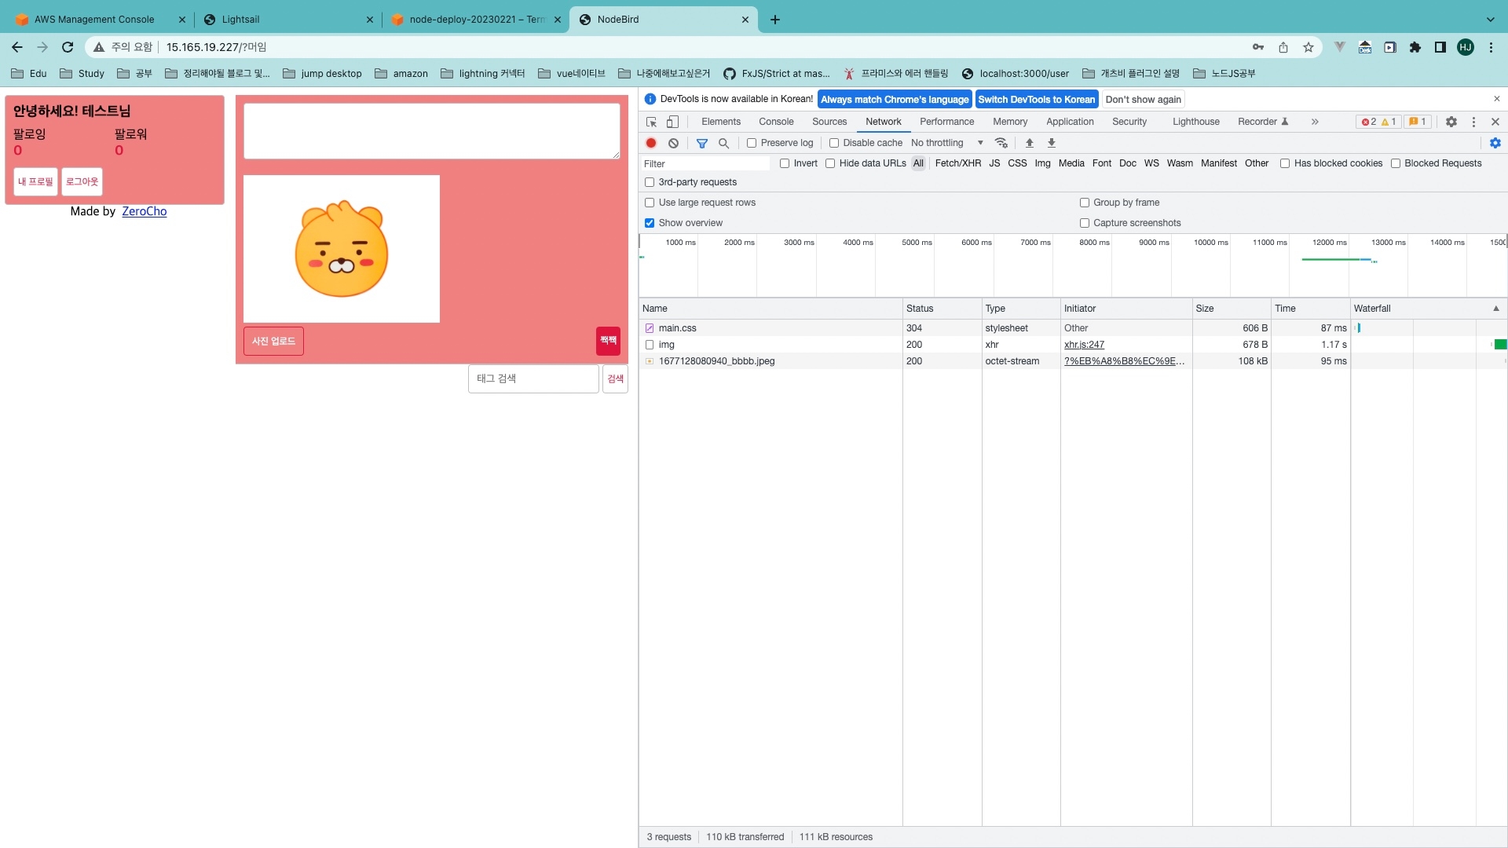This screenshot has width=1508, height=848.
Task: Open the DevTools three-dot customize menu
Action: point(1473,122)
